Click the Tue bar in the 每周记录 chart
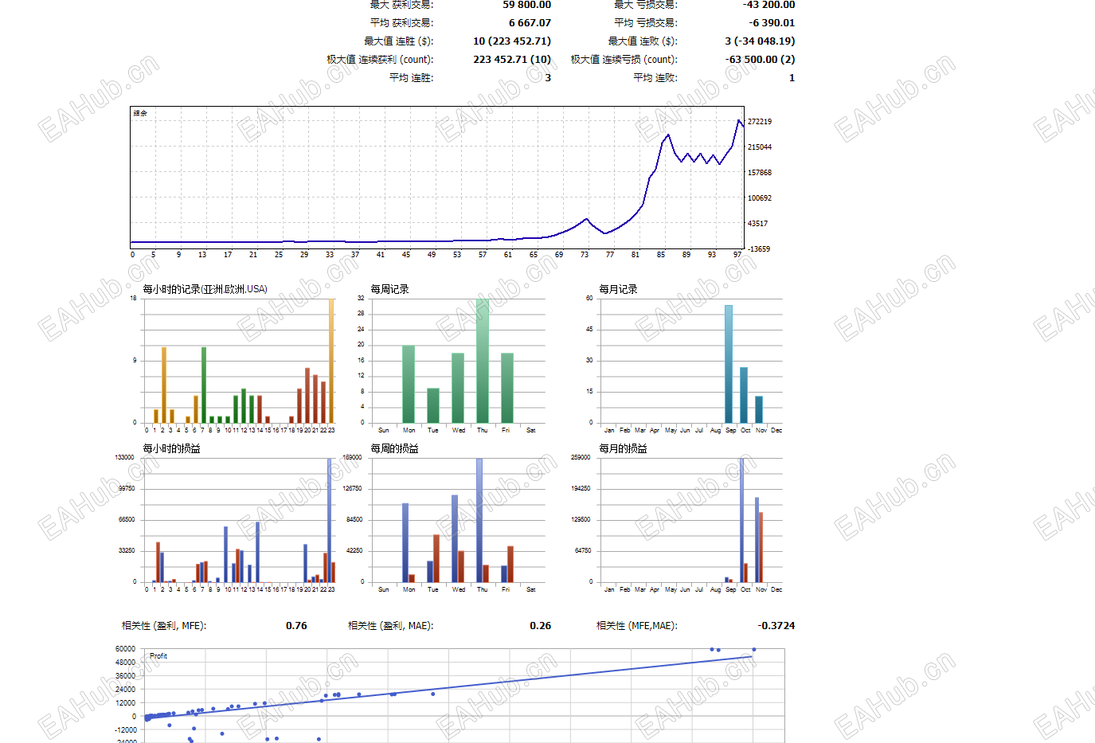This screenshot has width=1095, height=743. pos(433,405)
